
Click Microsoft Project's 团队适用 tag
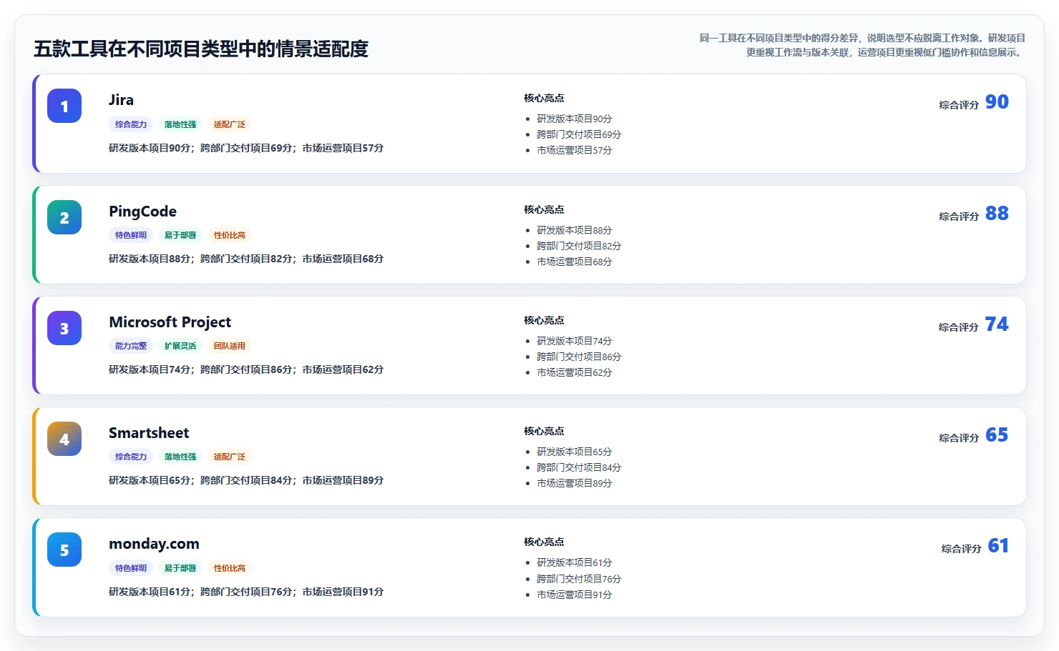pos(230,346)
